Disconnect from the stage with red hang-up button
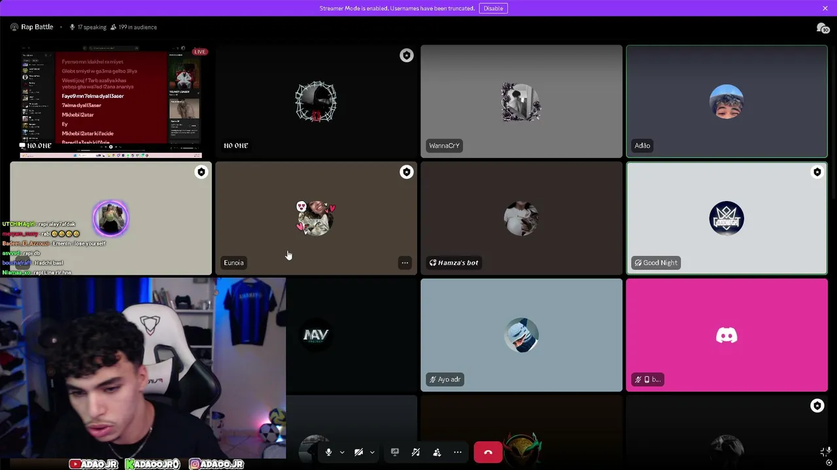Image resolution: width=837 pixels, height=470 pixels. (x=488, y=452)
